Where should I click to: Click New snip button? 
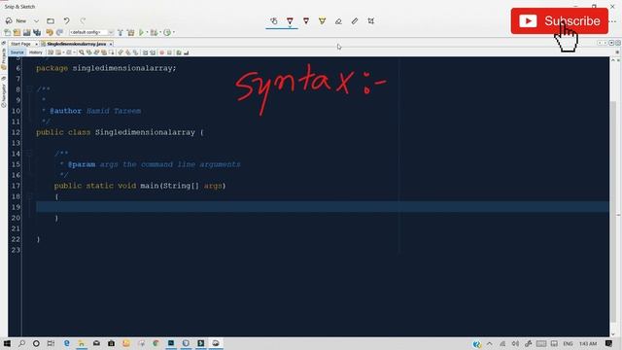tap(16, 20)
